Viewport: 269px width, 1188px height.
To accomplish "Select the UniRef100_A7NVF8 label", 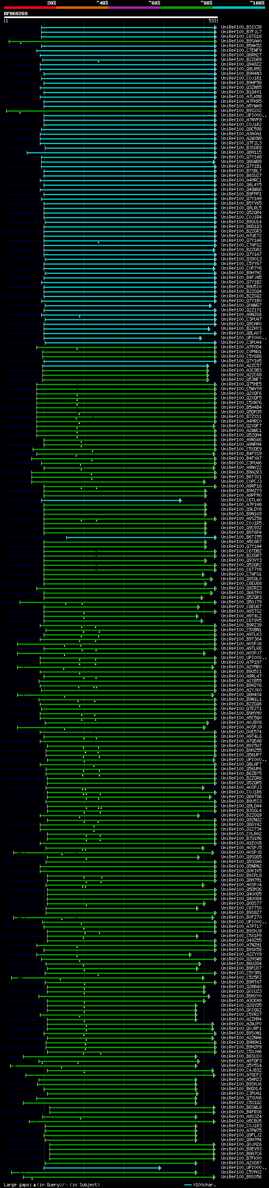I will (x=241, y=120).
